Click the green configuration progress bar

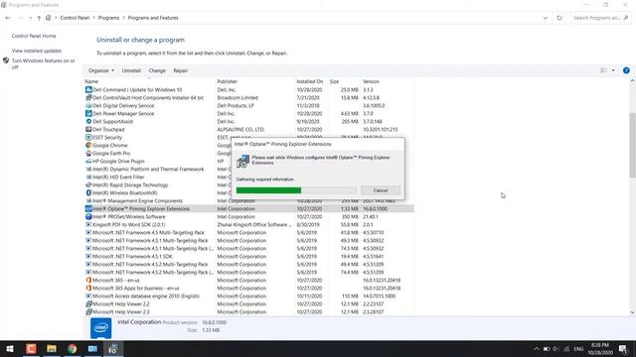click(x=296, y=190)
